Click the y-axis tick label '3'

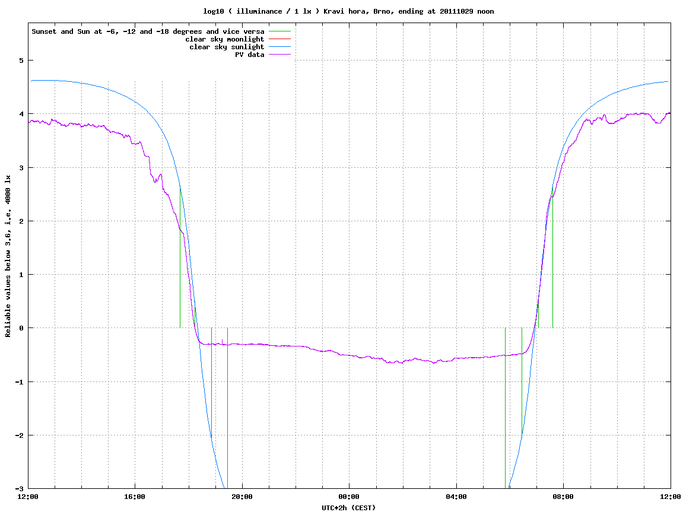pos(21,168)
